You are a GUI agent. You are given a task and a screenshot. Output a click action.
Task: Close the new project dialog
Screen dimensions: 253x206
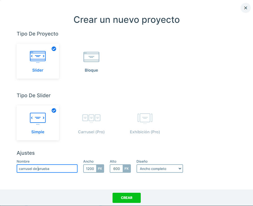(245, 8)
